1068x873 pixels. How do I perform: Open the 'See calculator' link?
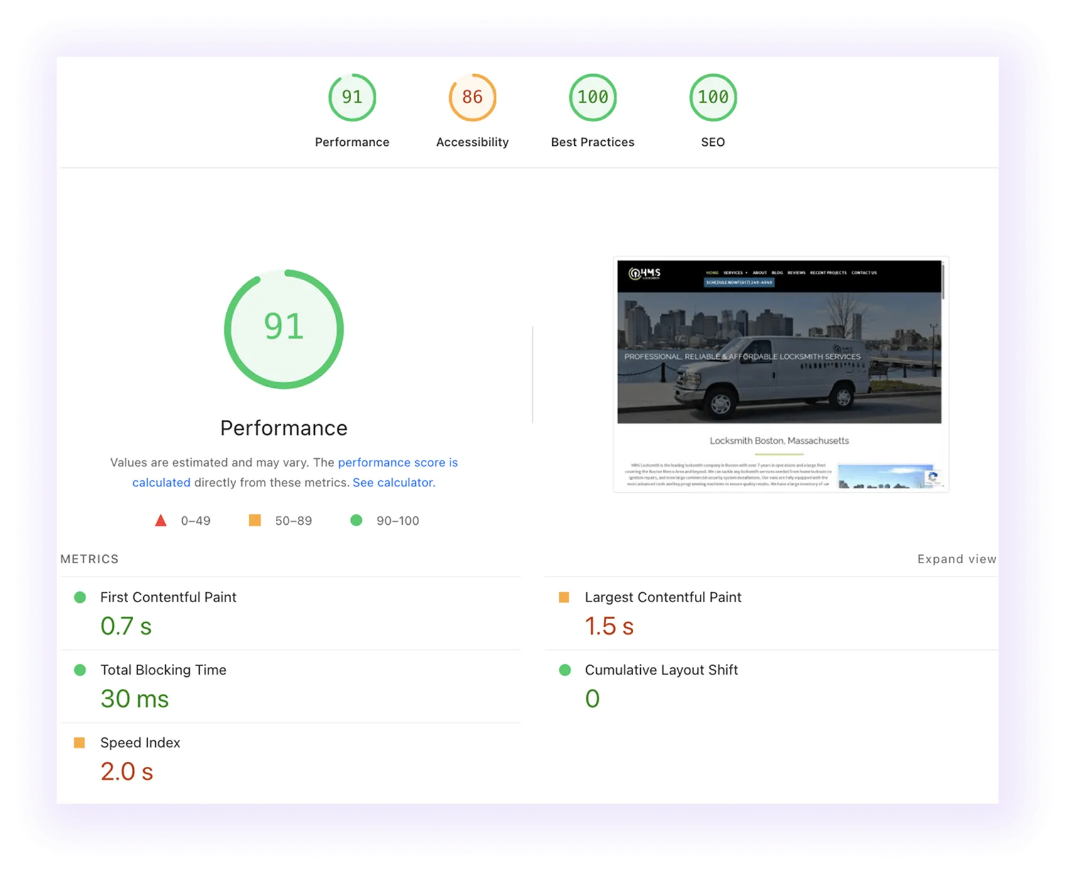(x=393, y=483)
